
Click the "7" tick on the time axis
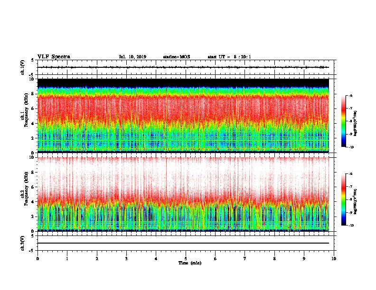(245, 259)
